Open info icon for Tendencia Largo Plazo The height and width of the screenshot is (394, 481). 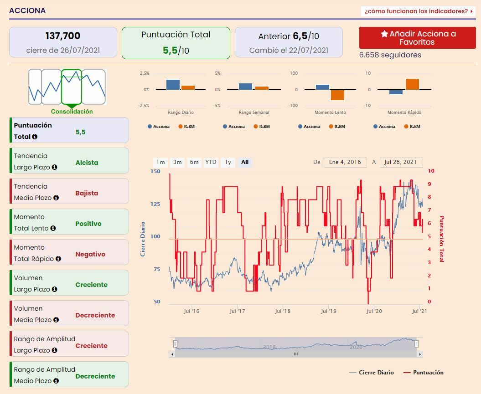click(54, 167)
